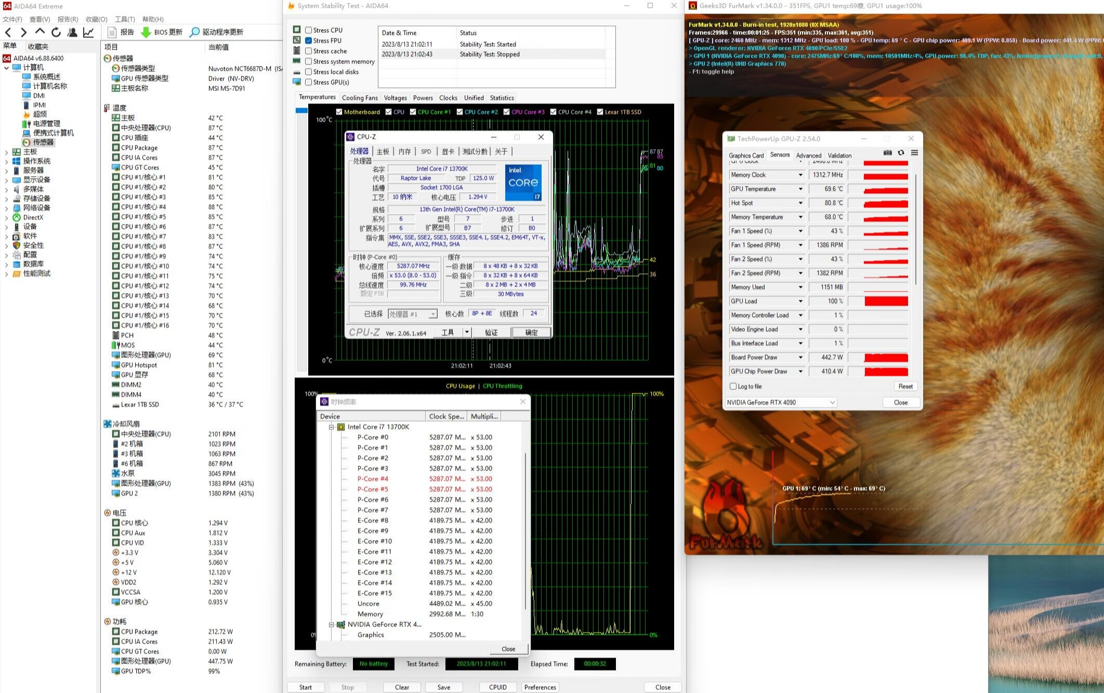Click the GPU-Z Reset button
This screenshot has width=1104, height=693.
click(905, 387)
